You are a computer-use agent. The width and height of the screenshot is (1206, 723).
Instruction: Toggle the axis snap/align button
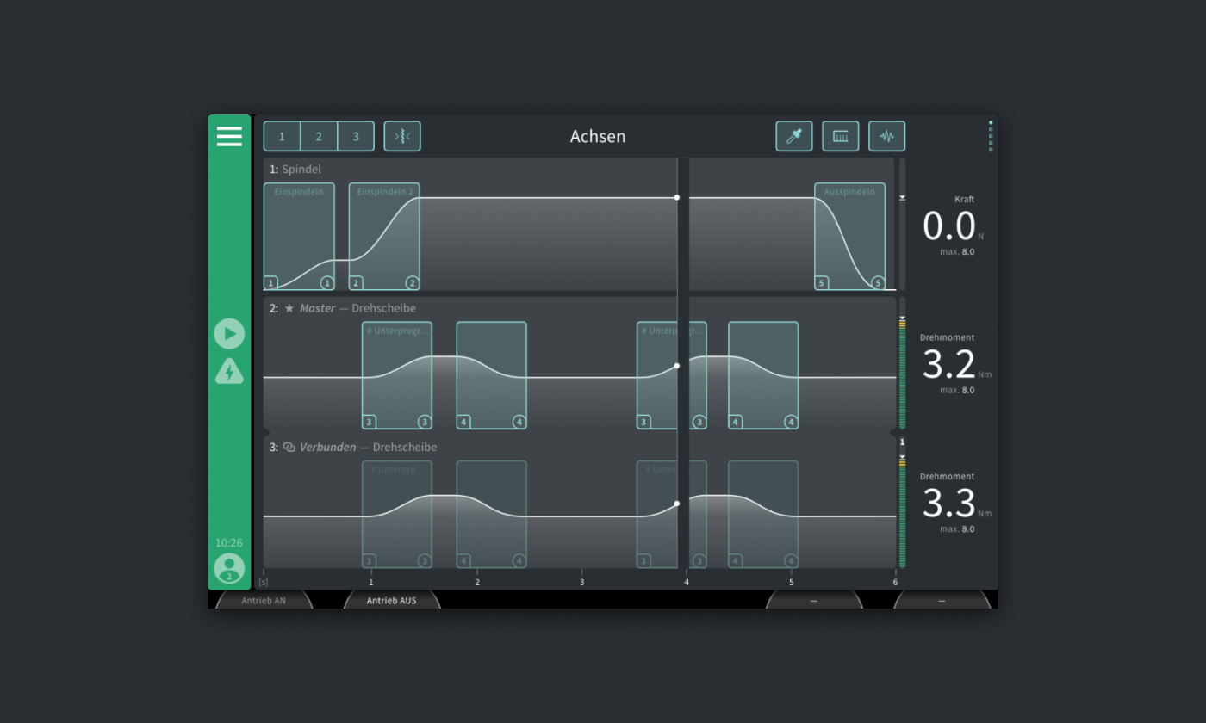coord(402,136)
